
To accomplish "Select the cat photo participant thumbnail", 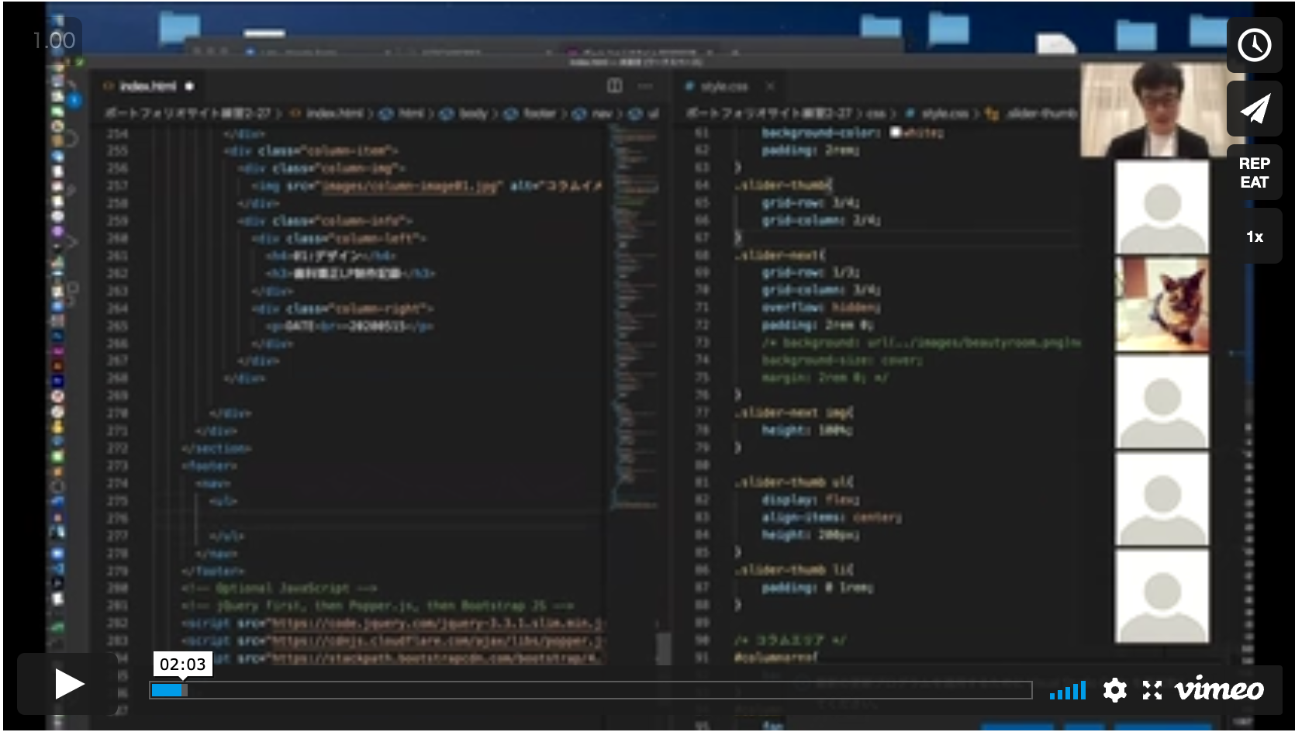I will (1161, 305).
